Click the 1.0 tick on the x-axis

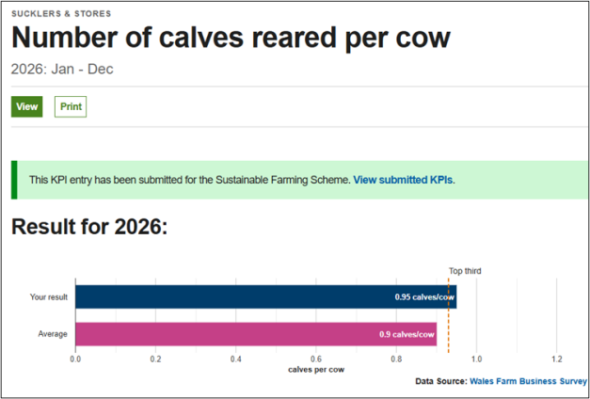[476, 359]
